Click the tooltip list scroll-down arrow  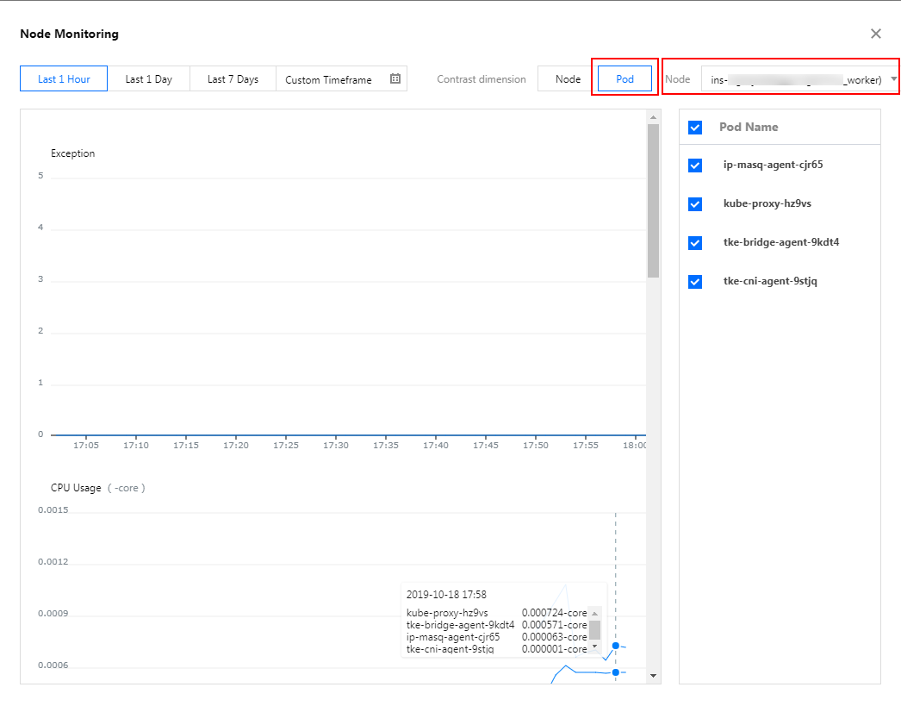(594, 645)
